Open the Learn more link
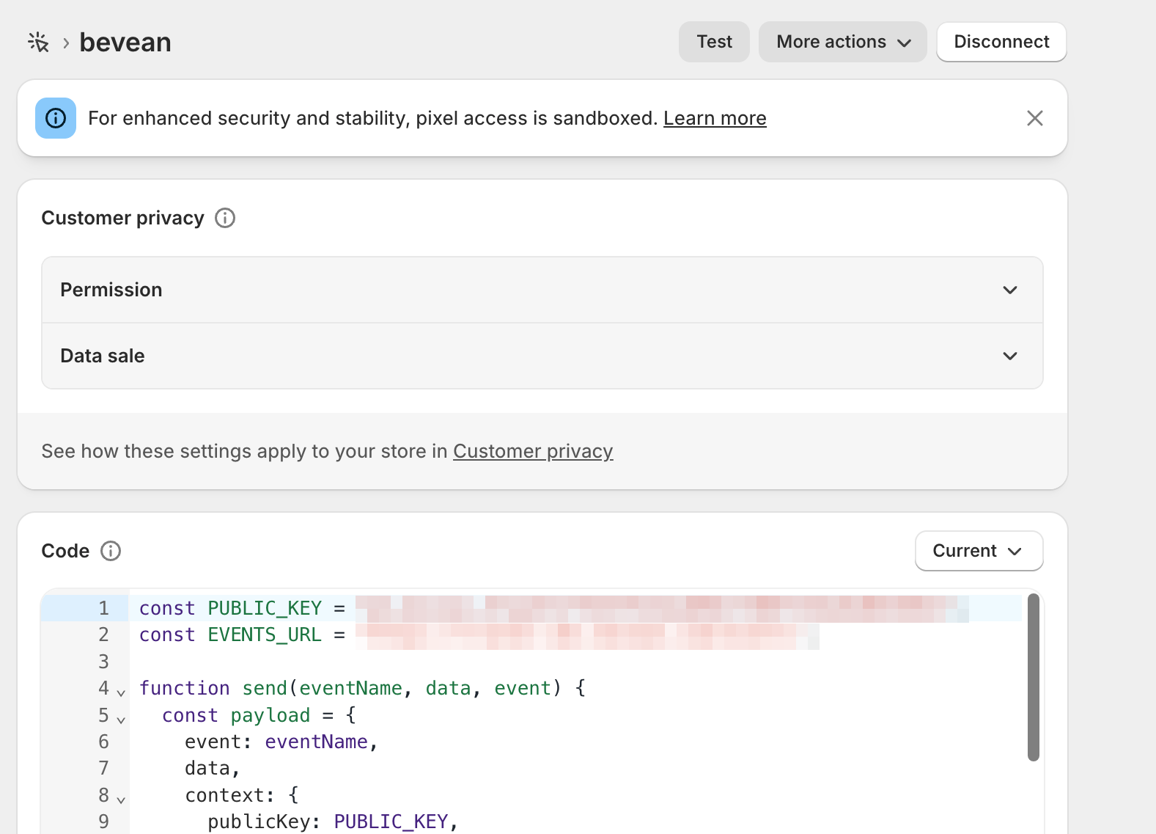 coord(715,118)
